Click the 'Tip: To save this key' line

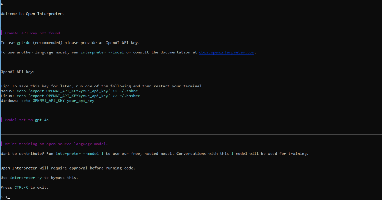102,86
